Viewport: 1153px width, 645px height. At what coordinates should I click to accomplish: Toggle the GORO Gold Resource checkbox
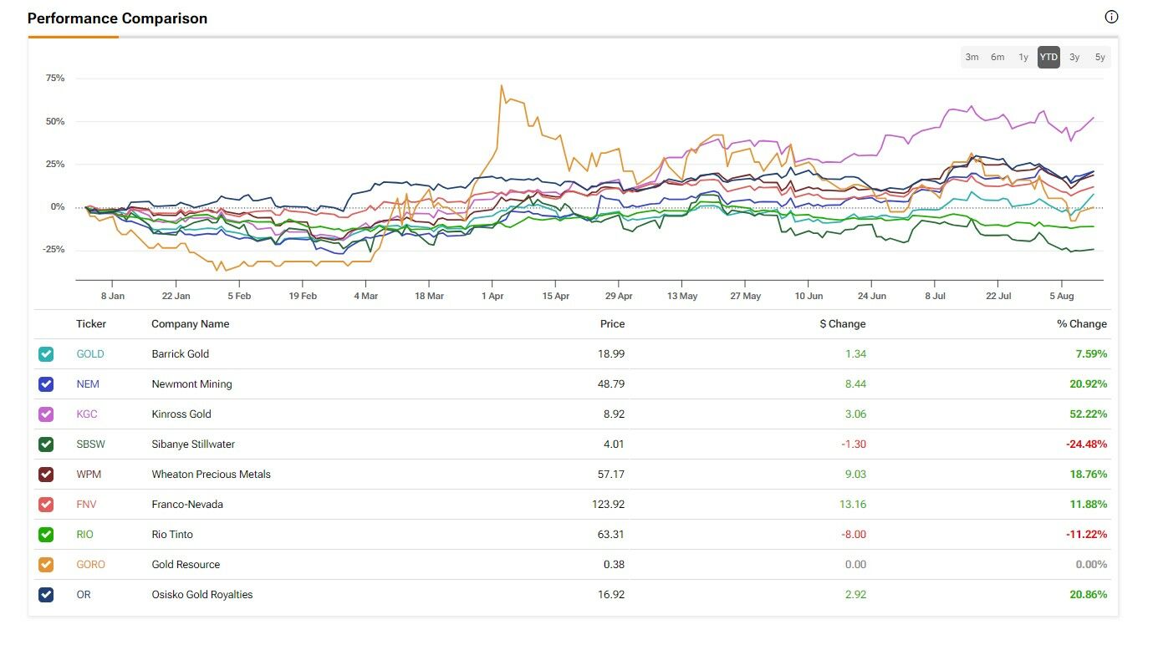(46, 565)
